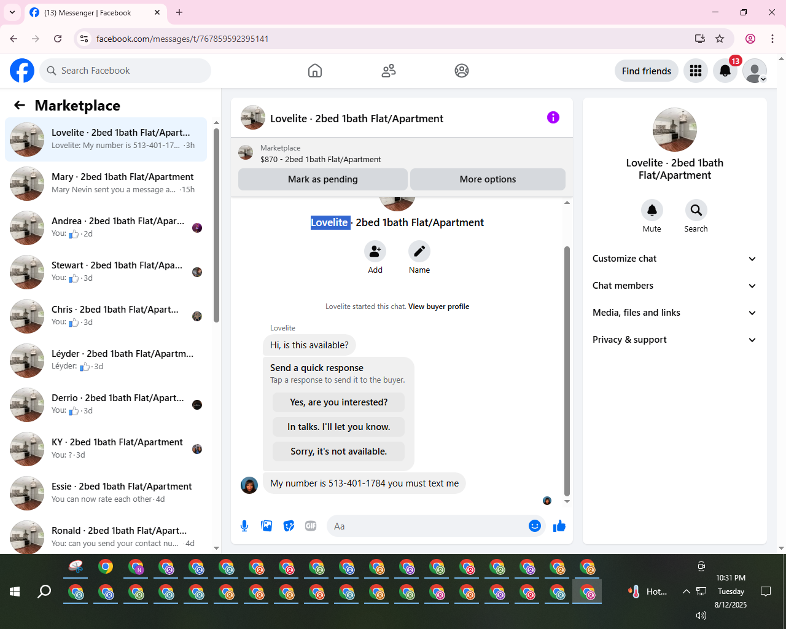Image resolution: width=786 pixels, height=629 pixels.
Task: Open the Windows Start menu
Action: [x=15, y=592]
